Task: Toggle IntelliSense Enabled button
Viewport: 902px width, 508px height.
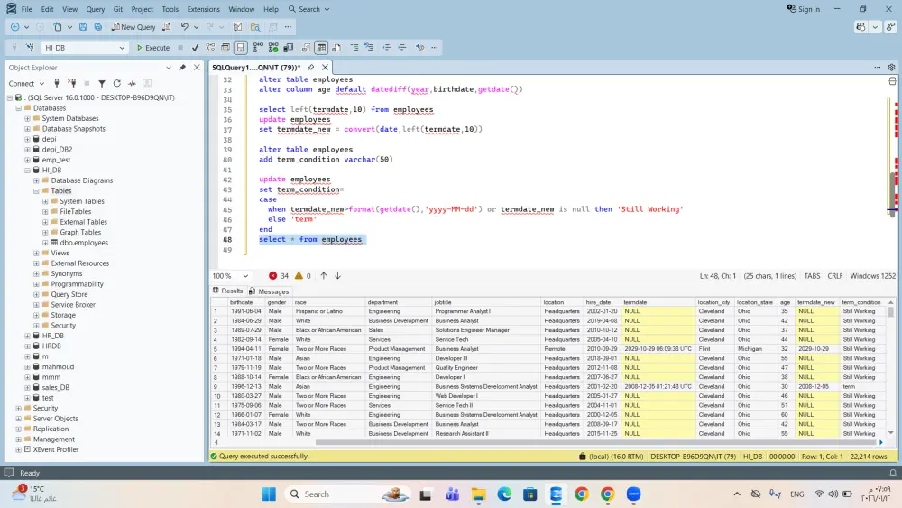Action: 241,48
